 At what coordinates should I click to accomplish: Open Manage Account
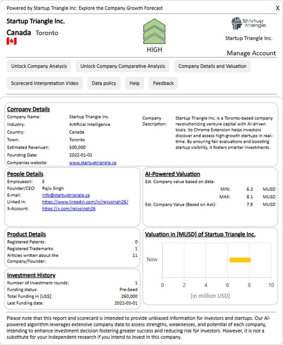click(251, 53)
